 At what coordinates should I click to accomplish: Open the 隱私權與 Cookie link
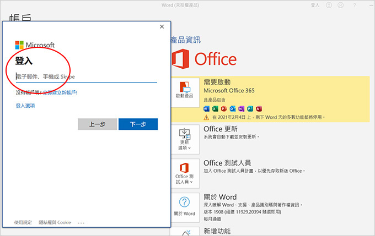[55, 222]
